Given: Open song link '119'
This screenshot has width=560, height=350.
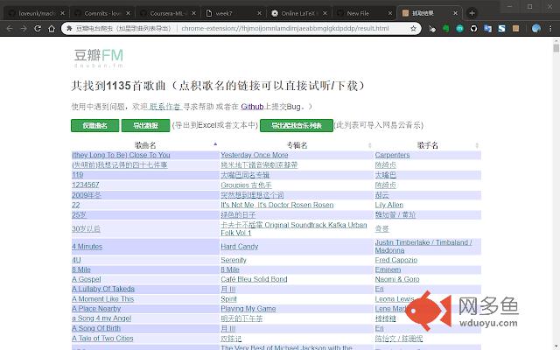Looking at the screenshot, I should point(78,175).
